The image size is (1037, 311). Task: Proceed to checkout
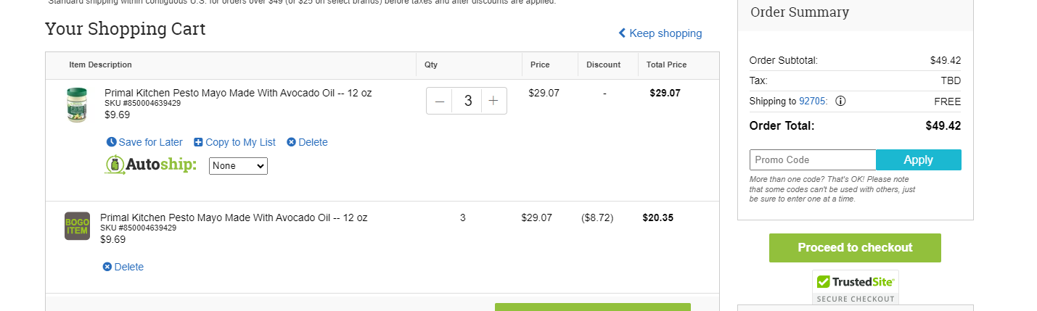(855, 248)
